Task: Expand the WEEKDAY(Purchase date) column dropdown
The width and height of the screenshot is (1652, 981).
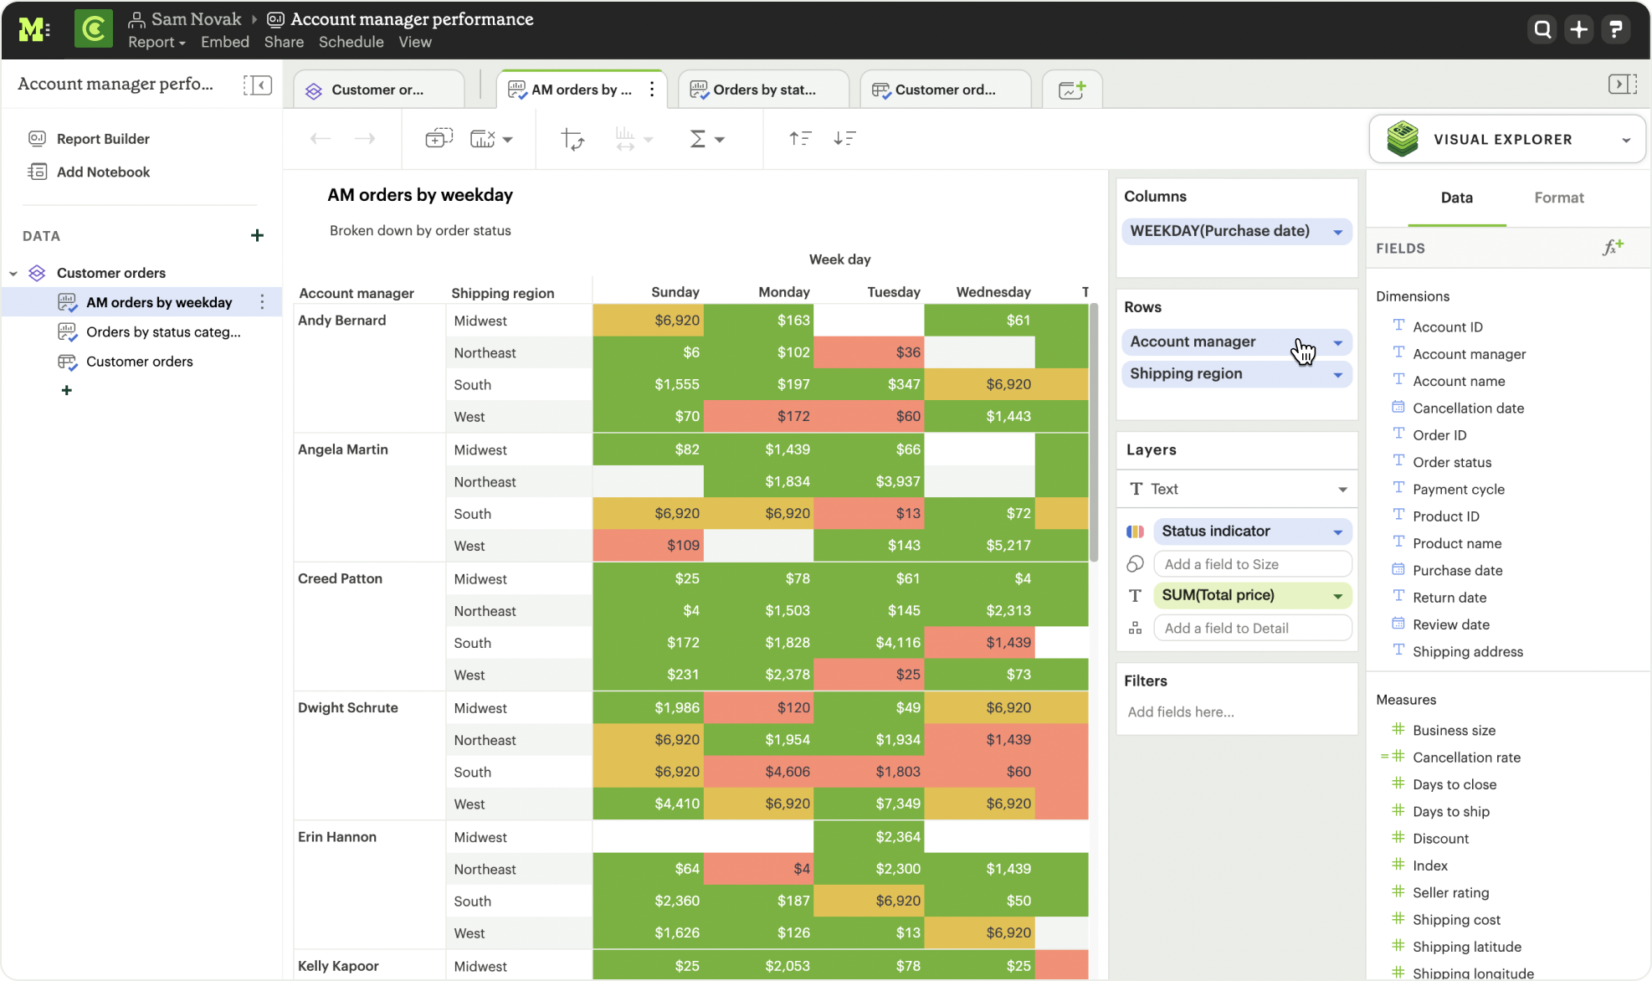Action: (1337, 232)
